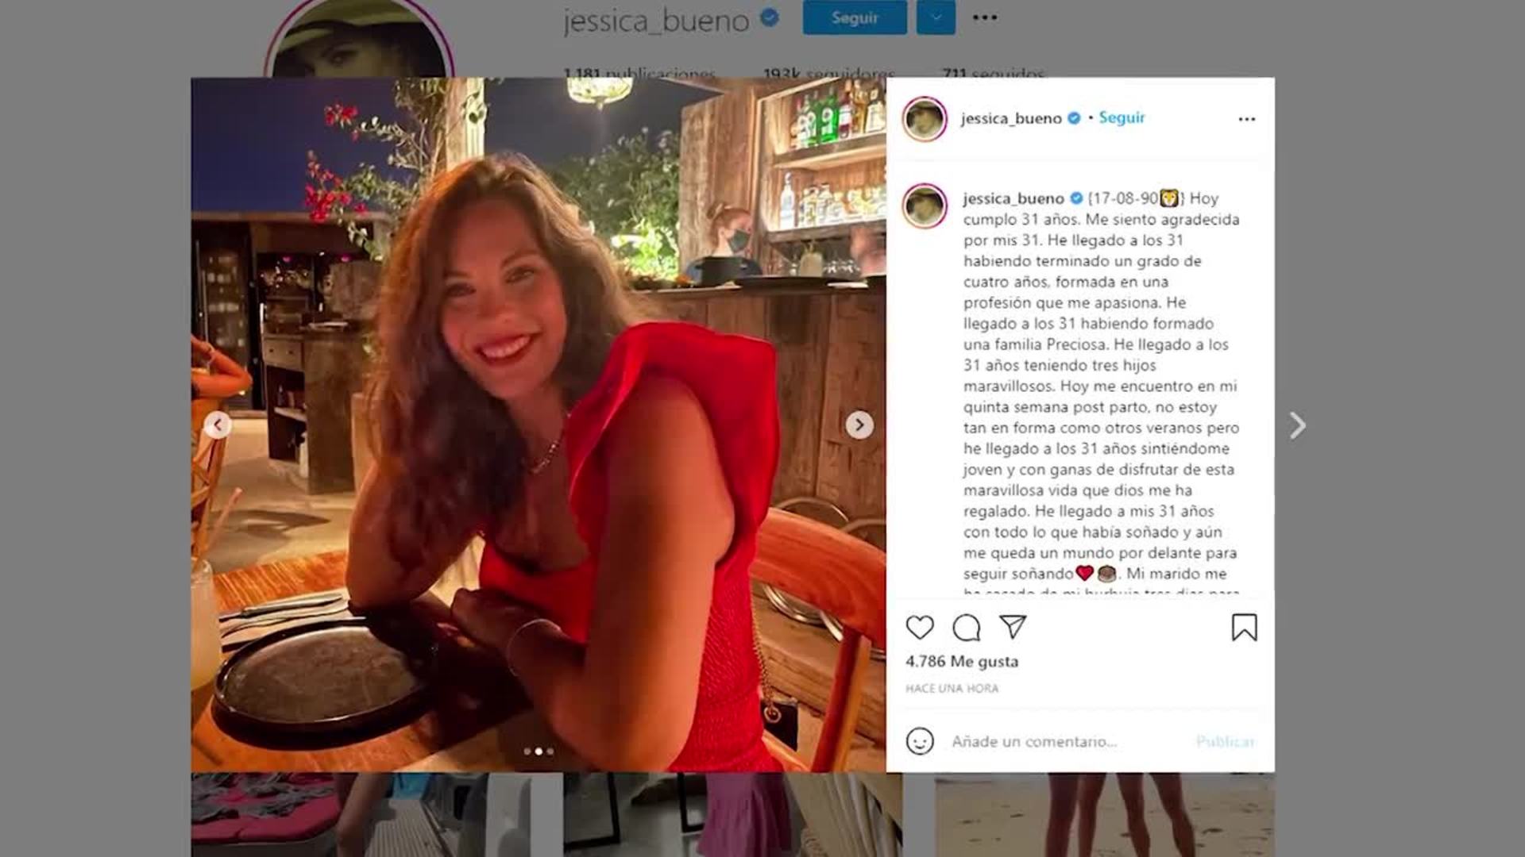This screenshot has height=857, width=1525.
Task: Open profile avatar thumbnail in post header
Action: pyautogui.click(x=925, y=119)
